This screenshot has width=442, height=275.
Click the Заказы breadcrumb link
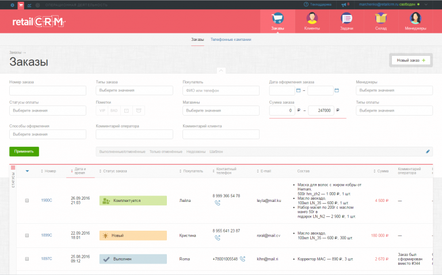pos(15,52)
